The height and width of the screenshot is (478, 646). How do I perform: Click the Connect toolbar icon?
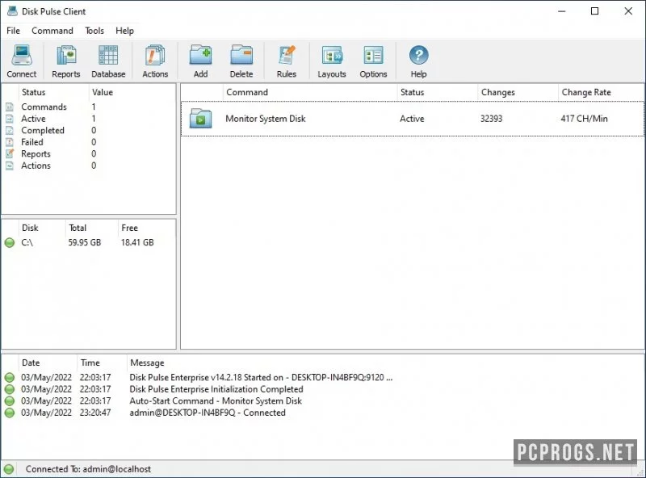coord(22,56)
